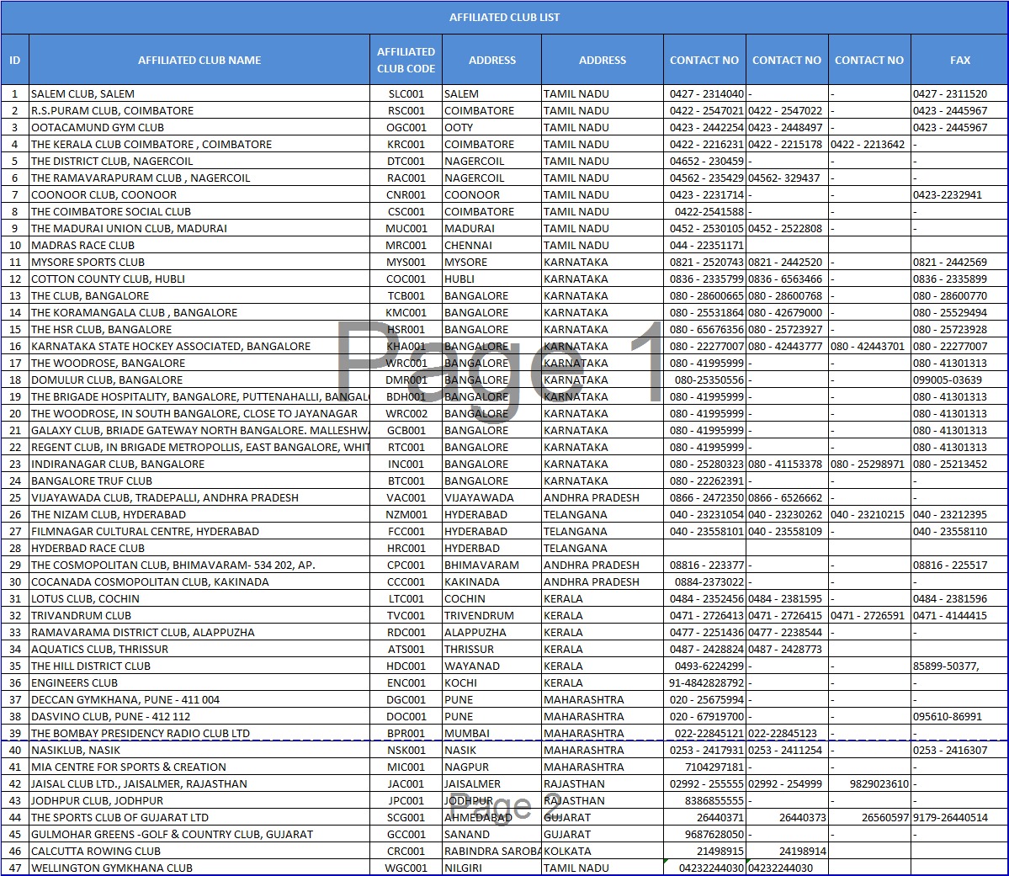This screenshot has height=876, width=1009.
Task: Click the WAYANAD address cell
Action: 471,666
